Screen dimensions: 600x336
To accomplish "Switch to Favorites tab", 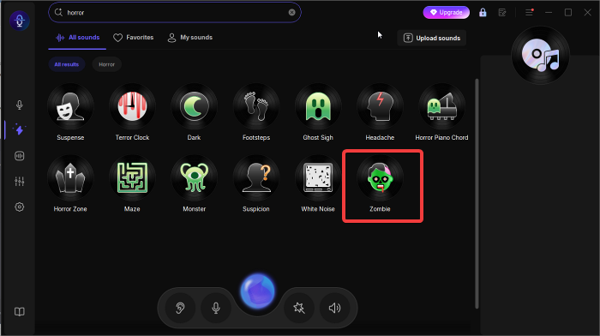I will pyautogui.click(x=133, y=38).
